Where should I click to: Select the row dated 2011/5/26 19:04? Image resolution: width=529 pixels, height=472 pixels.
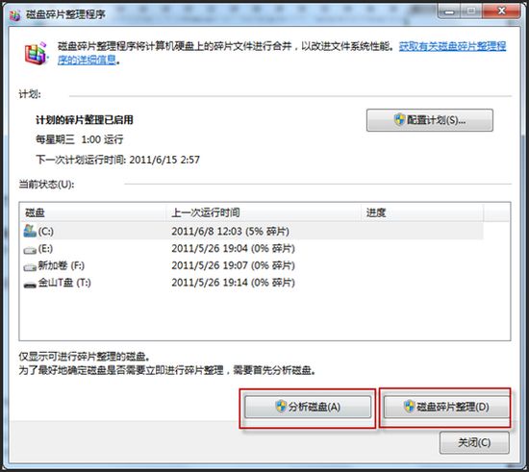click(252, 248)
